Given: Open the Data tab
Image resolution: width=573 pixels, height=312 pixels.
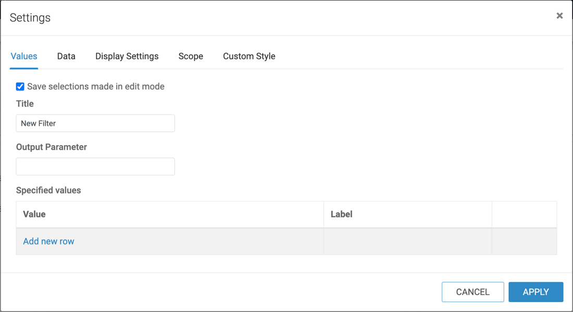Looking at the screenshot, I should [x=66, y=56].
